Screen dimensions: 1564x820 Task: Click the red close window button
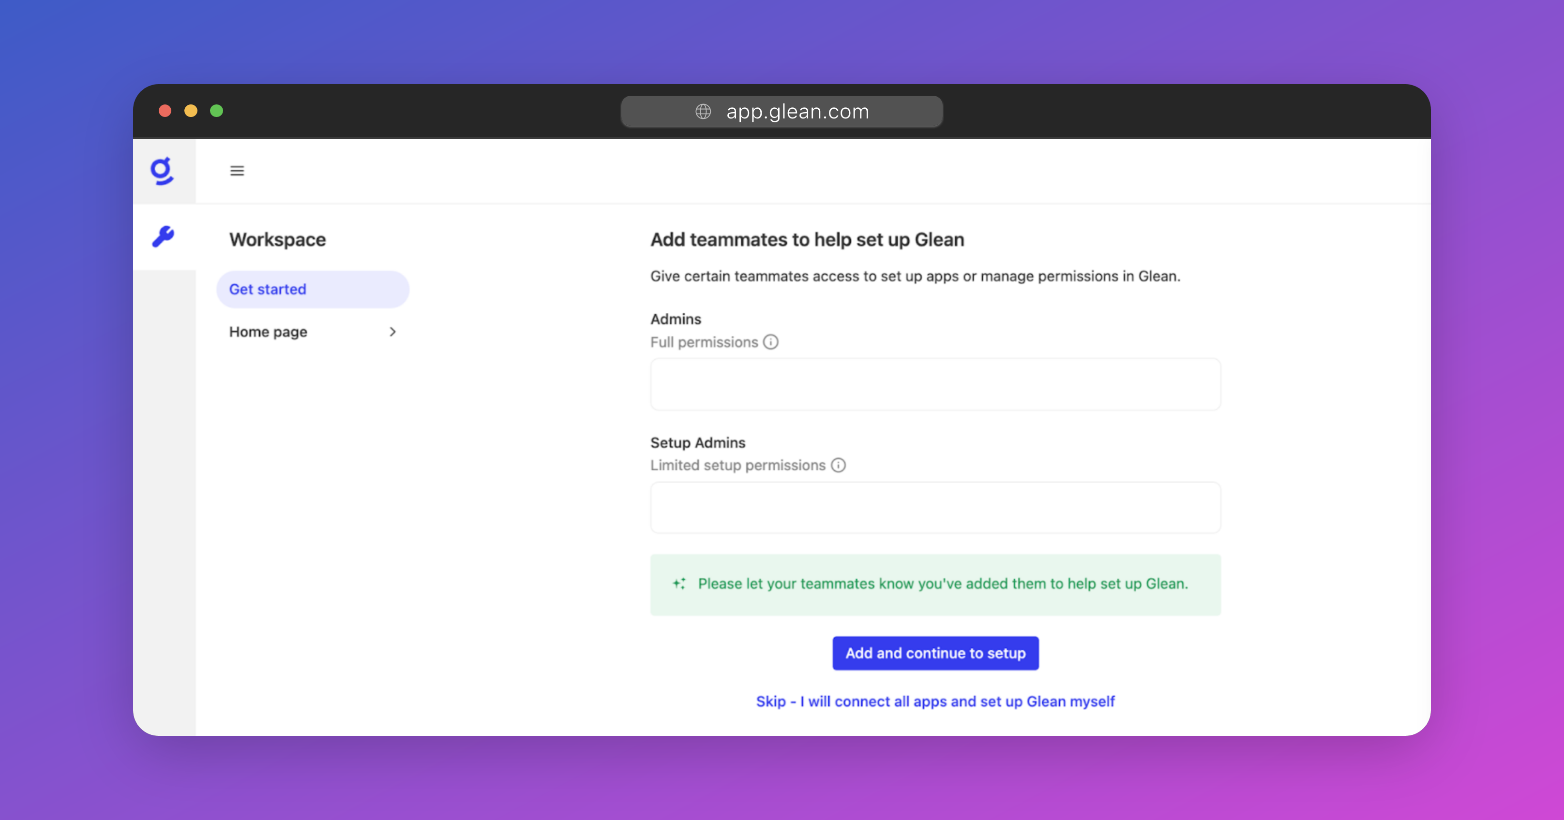point(165,111)
